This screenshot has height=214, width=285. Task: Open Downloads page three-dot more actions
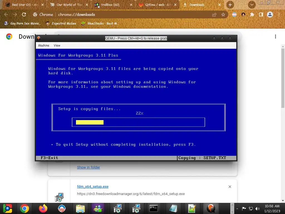pyautogui.click(x=276, y=37)
